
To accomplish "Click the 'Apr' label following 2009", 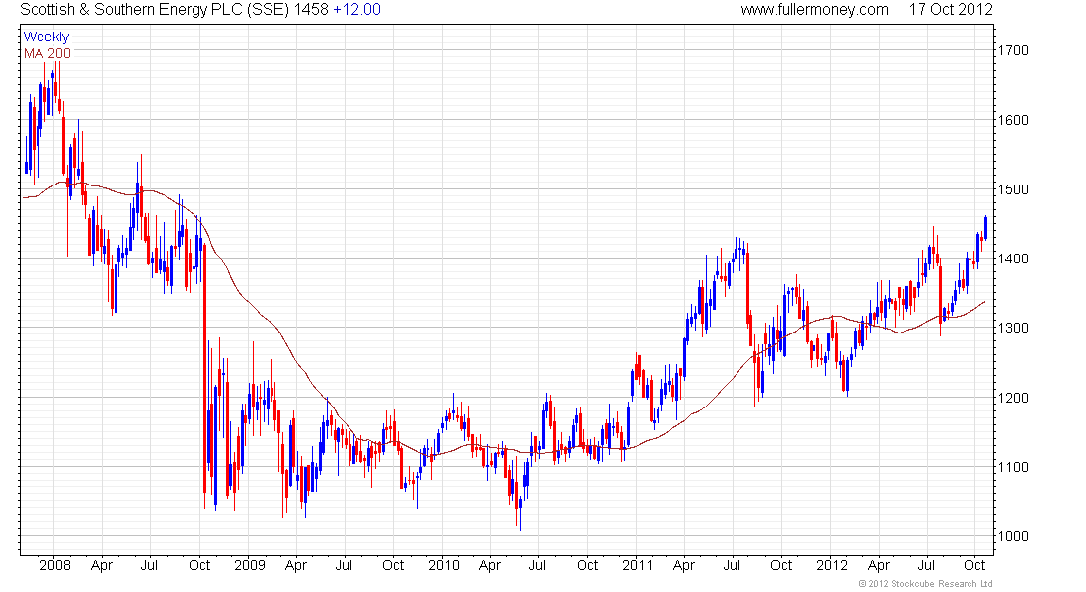I will (296, 566).
